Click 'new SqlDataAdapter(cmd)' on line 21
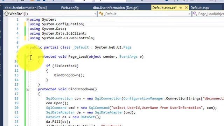Screen dimensions: 224x126 (x=110, y=112)
